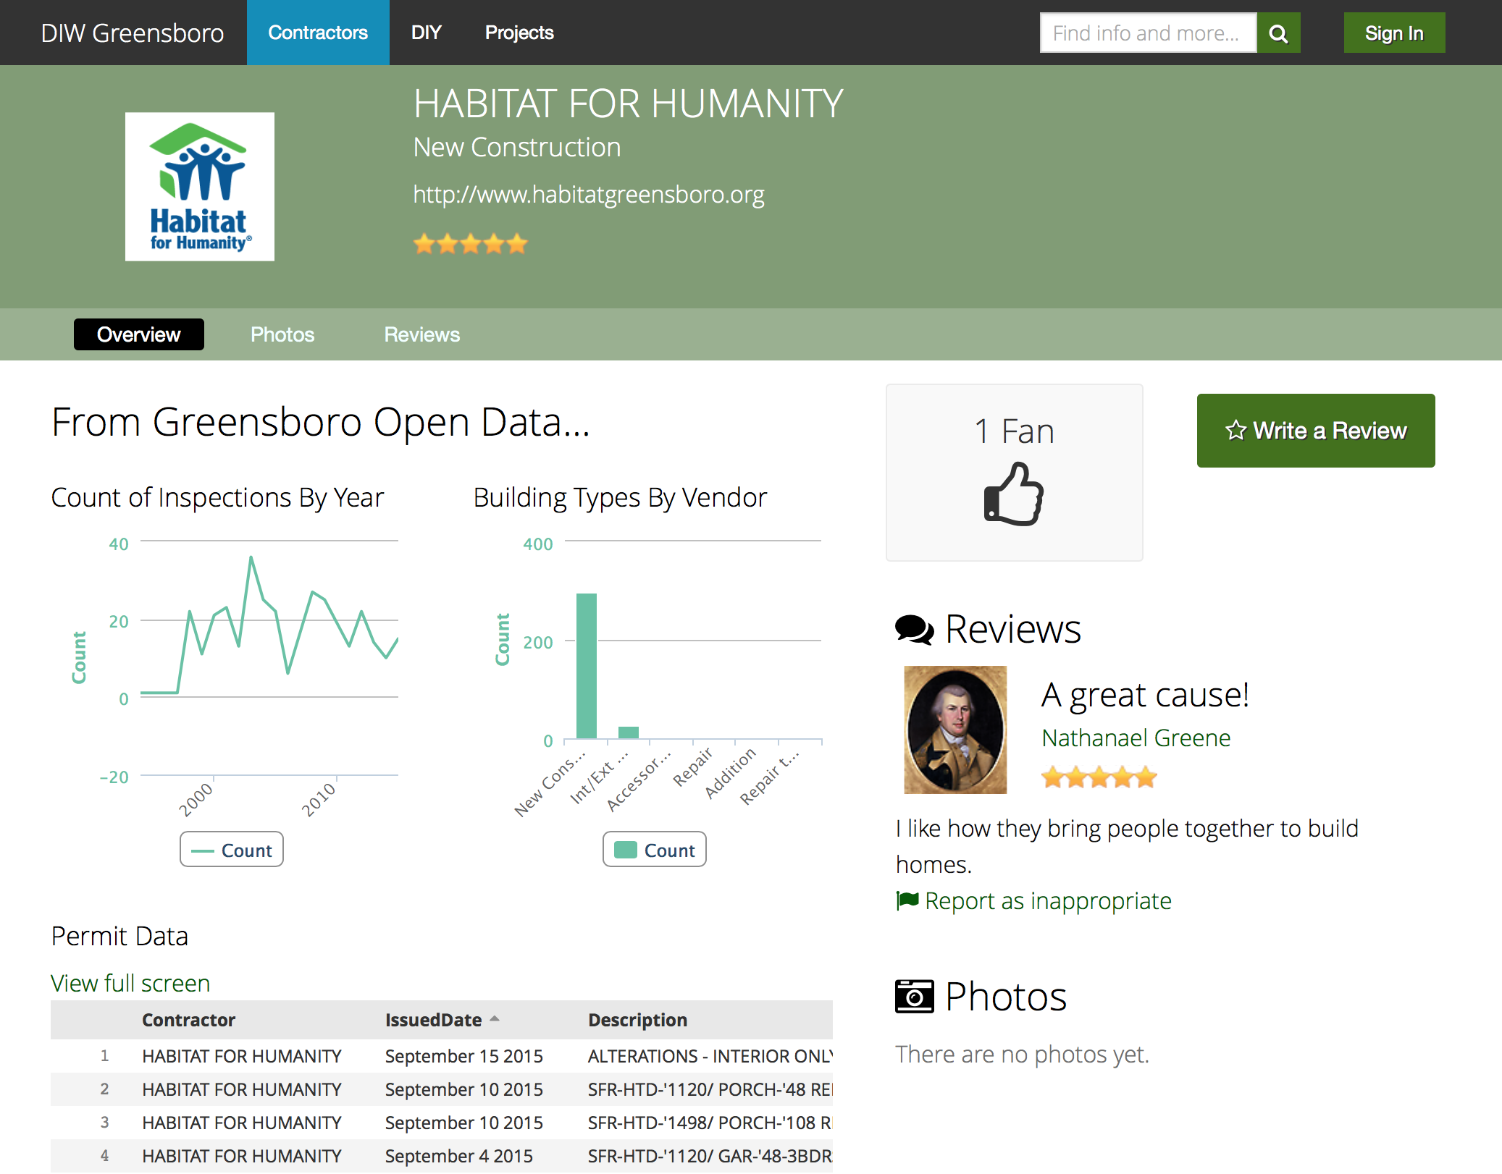Click the review's five-star rating
The image size is (1502, 1174).
click(1099, 777)
